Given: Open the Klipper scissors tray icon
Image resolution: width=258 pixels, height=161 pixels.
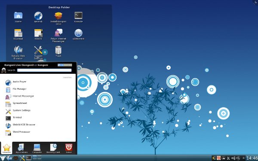Looking at the screenshot, I should click(x=228, y=158).
